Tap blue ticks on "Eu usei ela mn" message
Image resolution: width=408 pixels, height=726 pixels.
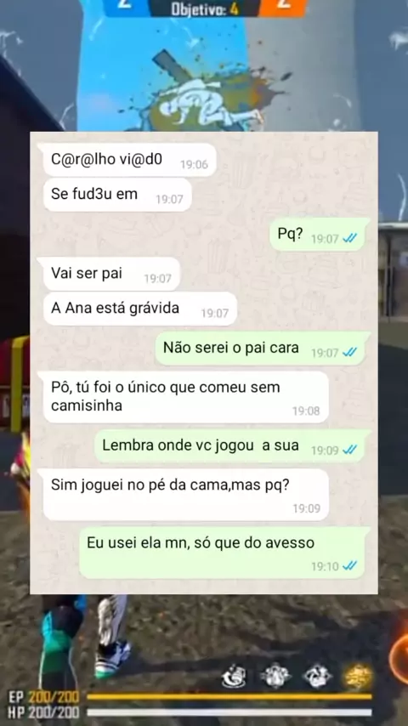[x=349, y=565]
